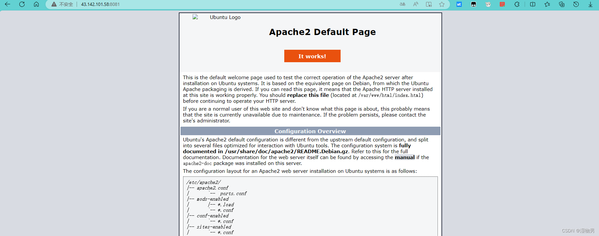599x236 pixels.
Task: Click the '不安全' security label
Action: [x=66, y=4]
